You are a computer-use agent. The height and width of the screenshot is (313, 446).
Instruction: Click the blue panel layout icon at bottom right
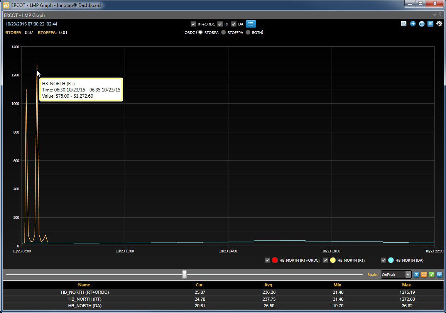[439, 274]
